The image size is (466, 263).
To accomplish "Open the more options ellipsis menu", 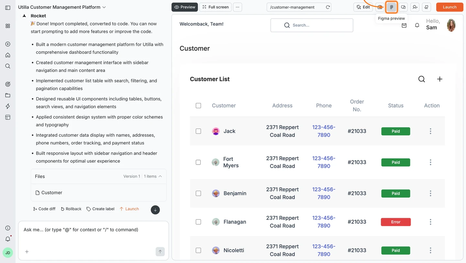I will pyautogui.click(x=238, y=7).
